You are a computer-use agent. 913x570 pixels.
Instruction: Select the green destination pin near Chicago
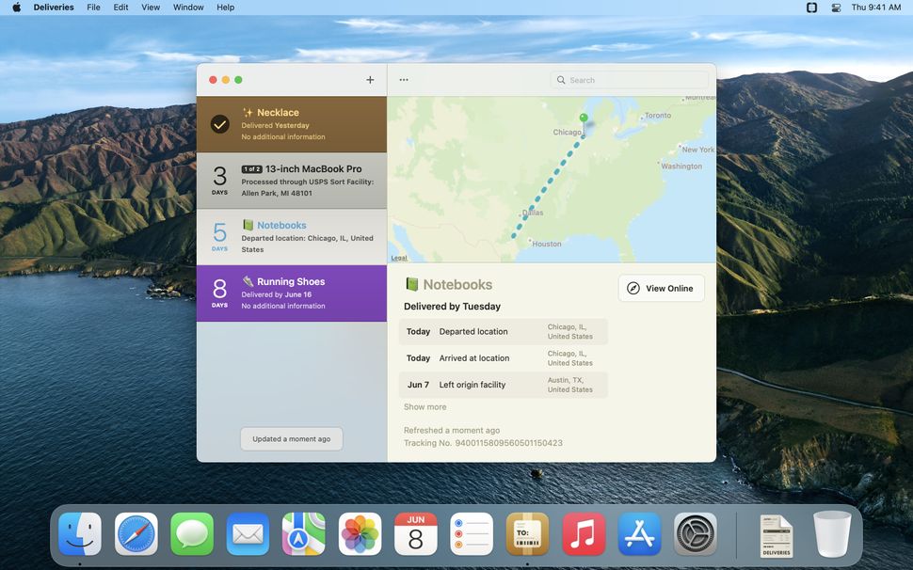pos(584,117)
